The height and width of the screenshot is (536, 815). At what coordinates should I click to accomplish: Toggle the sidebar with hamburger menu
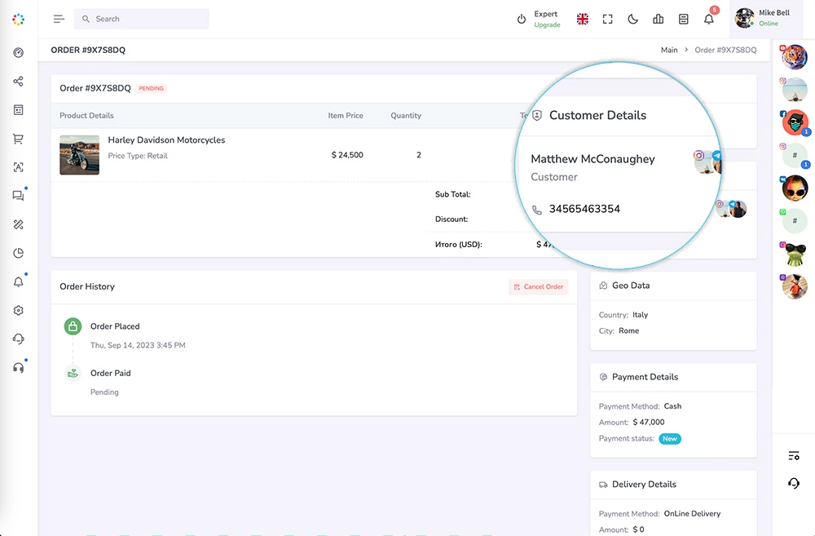pos(59,19)
